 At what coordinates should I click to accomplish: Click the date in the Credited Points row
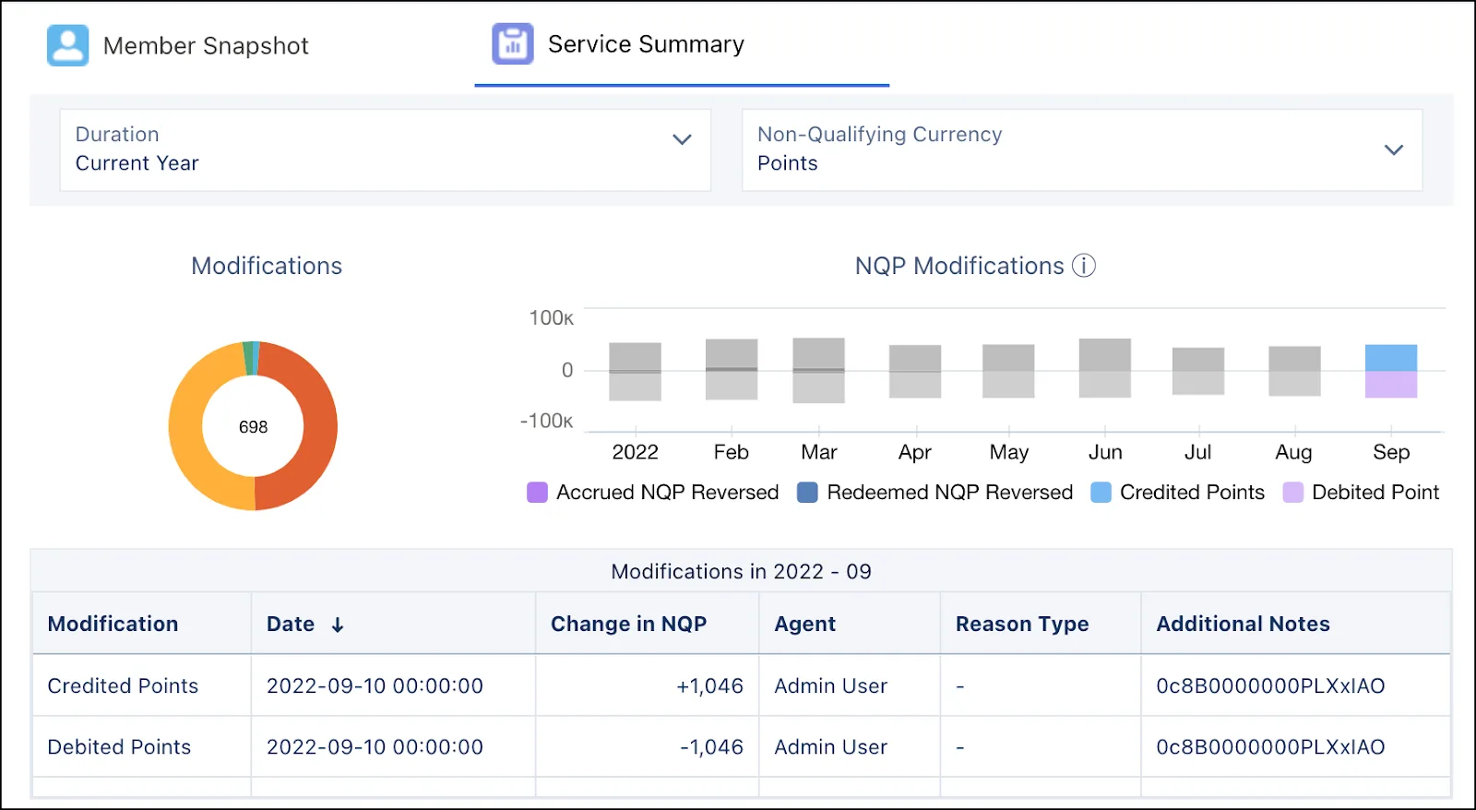(375, 686)
